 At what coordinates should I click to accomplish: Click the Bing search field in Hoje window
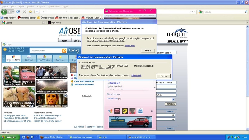click(46, 50)
